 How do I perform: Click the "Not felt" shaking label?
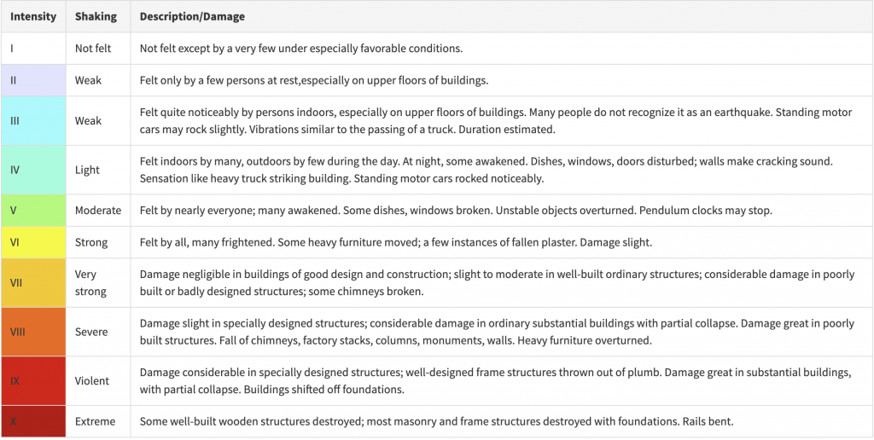(93, 49)
